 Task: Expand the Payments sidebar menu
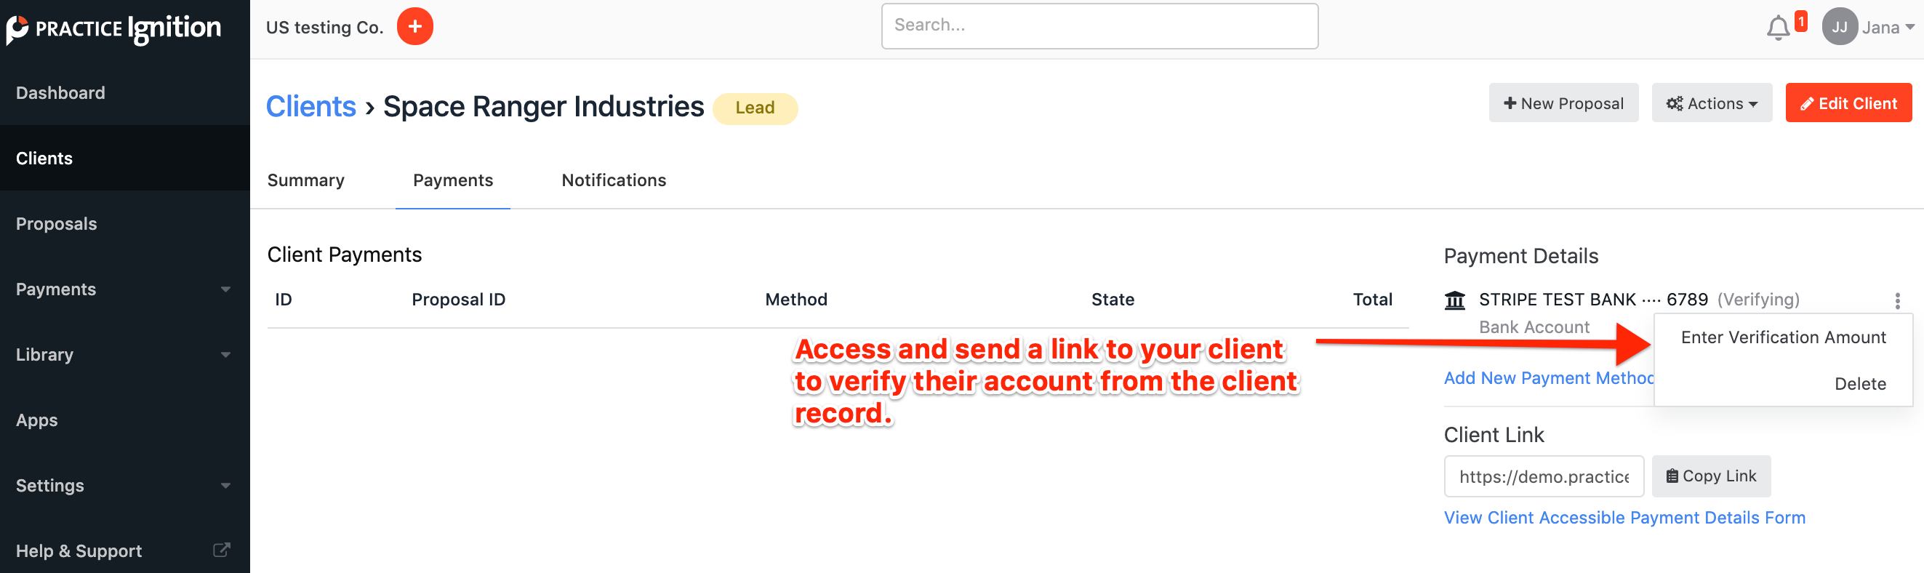pos(225,289)
